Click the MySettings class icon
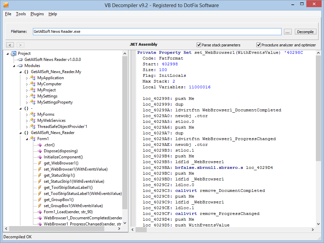The width and height of the screenshot is (324, 243). pos(33,96)
